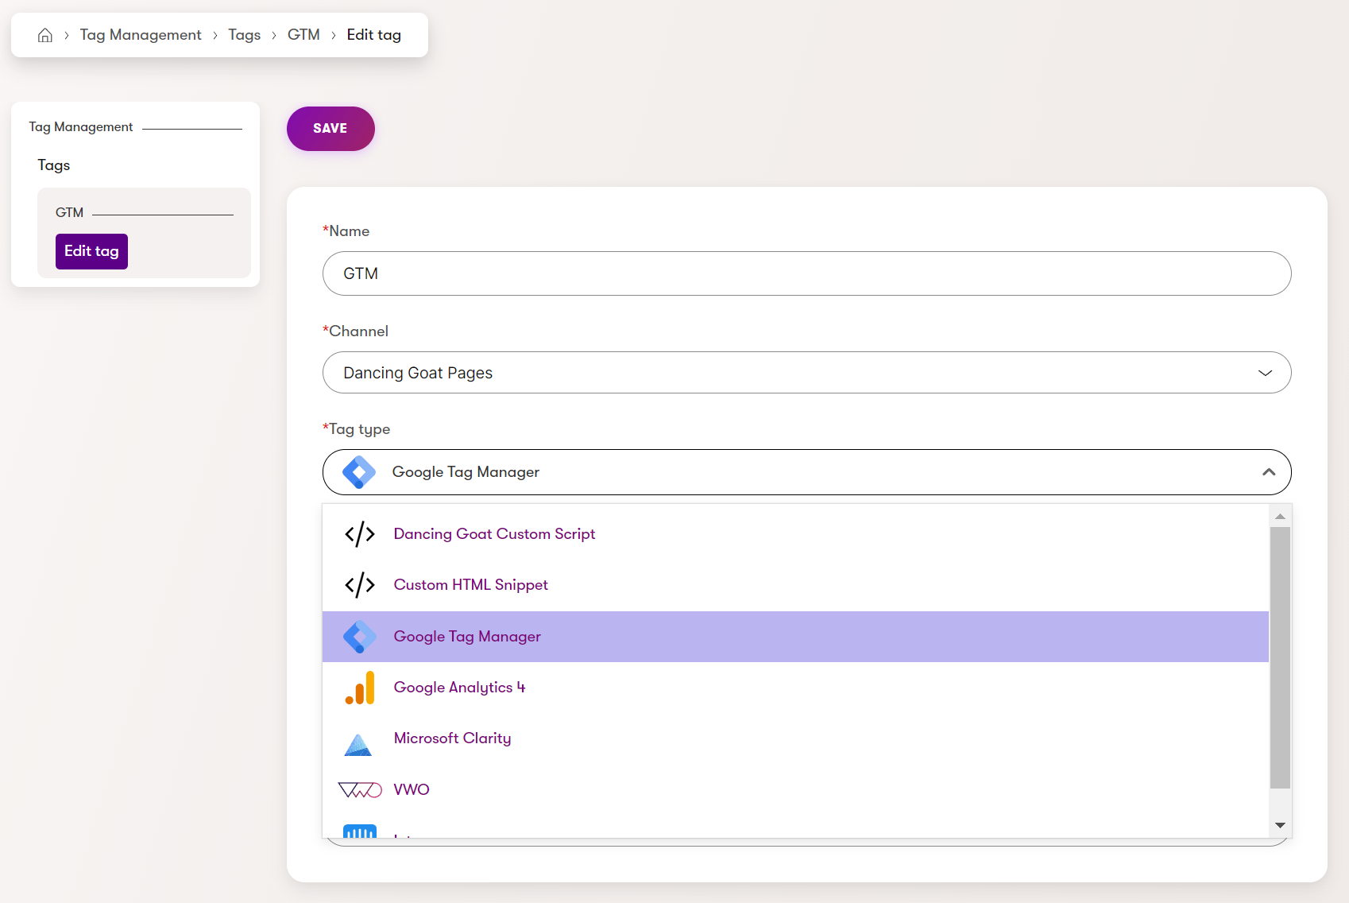Click the Name field label

pos(346,231)
